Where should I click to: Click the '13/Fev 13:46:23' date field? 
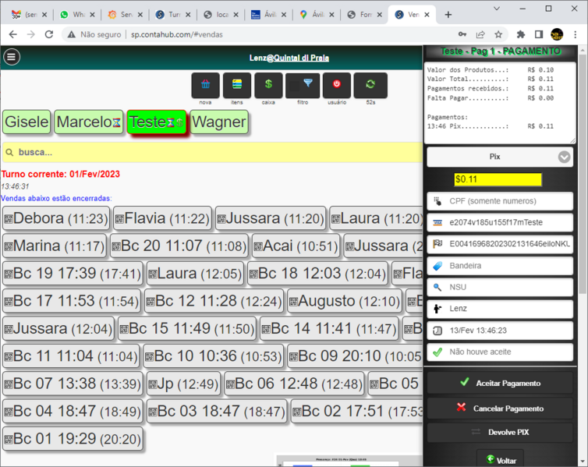click(500, 331)
